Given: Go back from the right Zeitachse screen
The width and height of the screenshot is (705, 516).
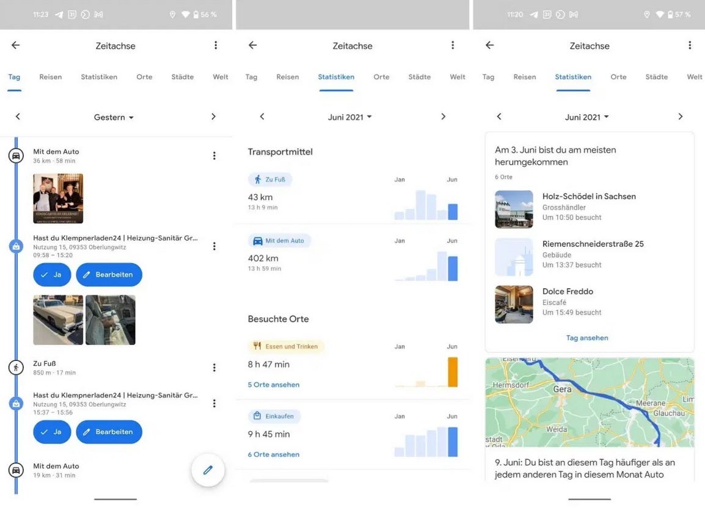Looking at the screenshot, I should (489, 45).
